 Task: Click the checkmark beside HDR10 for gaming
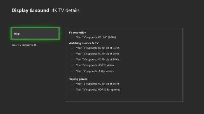[x=73, y=90]
